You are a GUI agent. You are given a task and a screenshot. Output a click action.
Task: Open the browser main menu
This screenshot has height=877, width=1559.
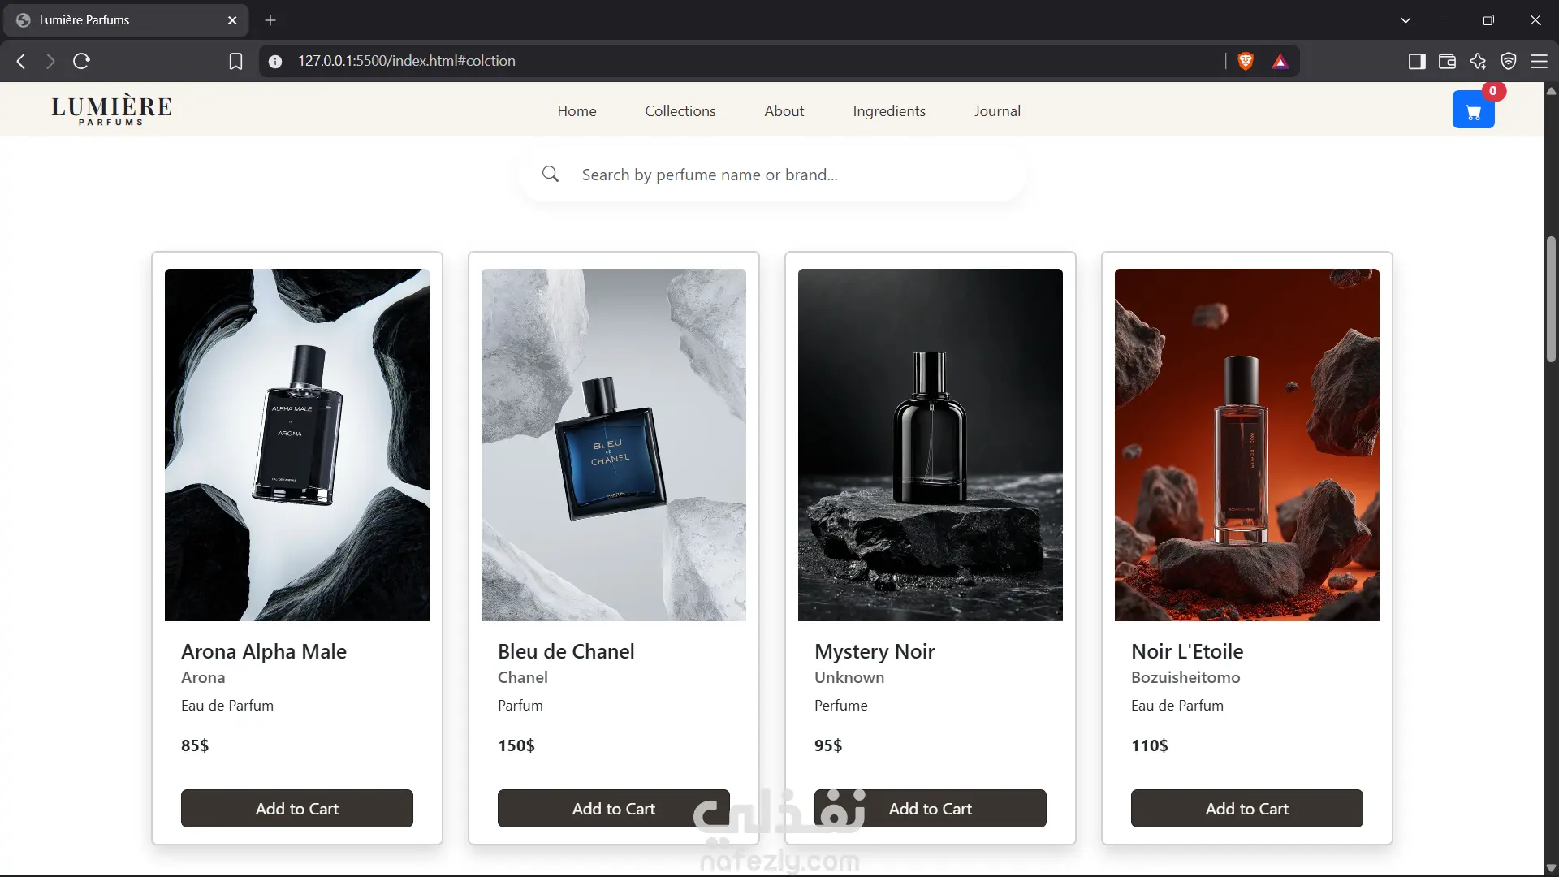point(1539,61)
